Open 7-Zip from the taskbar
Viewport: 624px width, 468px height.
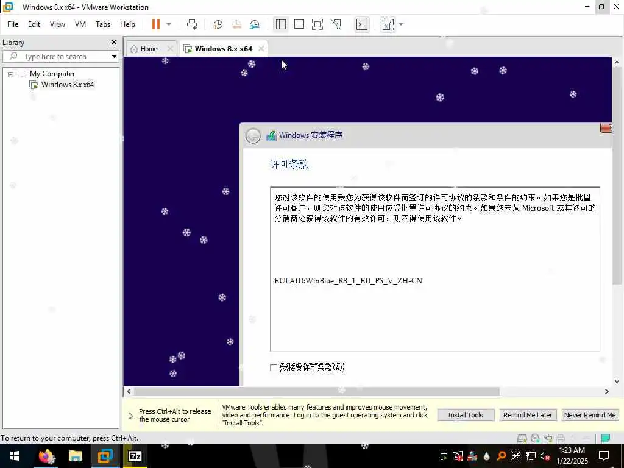(135, 456)
